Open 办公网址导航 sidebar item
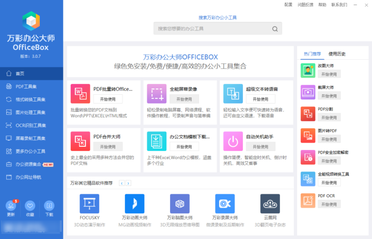Viewport: 372px width, 239px height. (32, 177)
